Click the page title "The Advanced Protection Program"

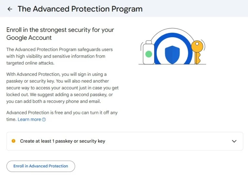80,9
